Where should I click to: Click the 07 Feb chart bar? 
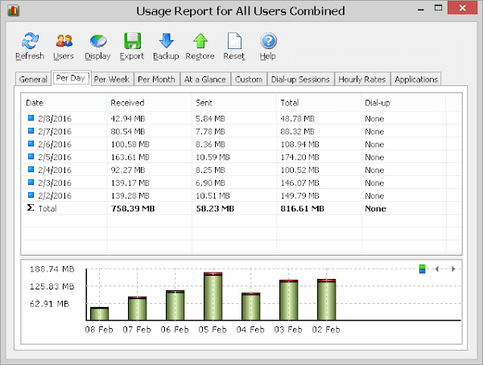138,309
